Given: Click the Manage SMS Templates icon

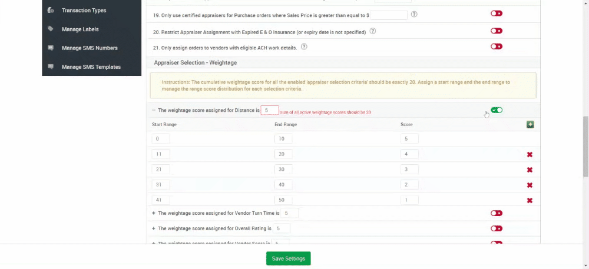Looking at the screenshot, I should tap(50, 67).
